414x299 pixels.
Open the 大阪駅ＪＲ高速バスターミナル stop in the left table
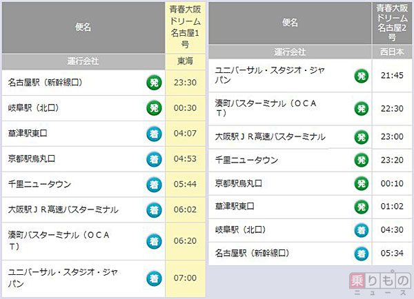[x=63, y=210]
